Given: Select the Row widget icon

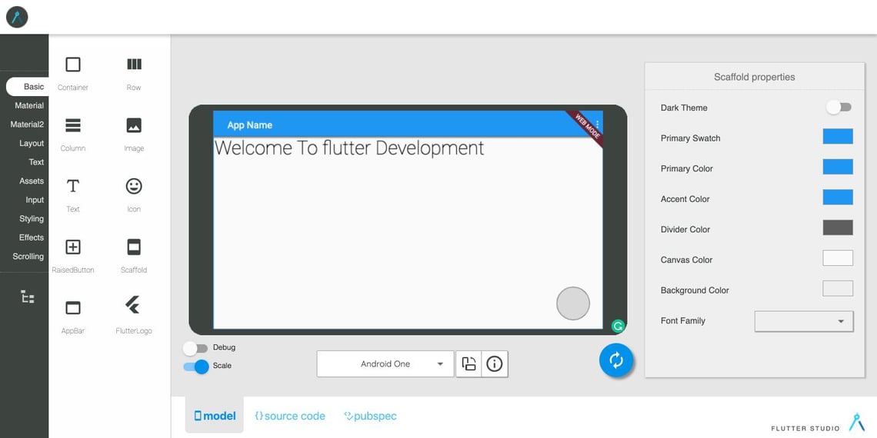Looking at the screenshot, I should point(134,65).
